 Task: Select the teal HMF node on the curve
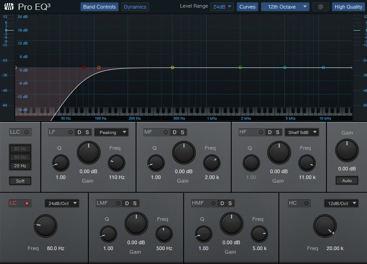(x=285, y=67)
